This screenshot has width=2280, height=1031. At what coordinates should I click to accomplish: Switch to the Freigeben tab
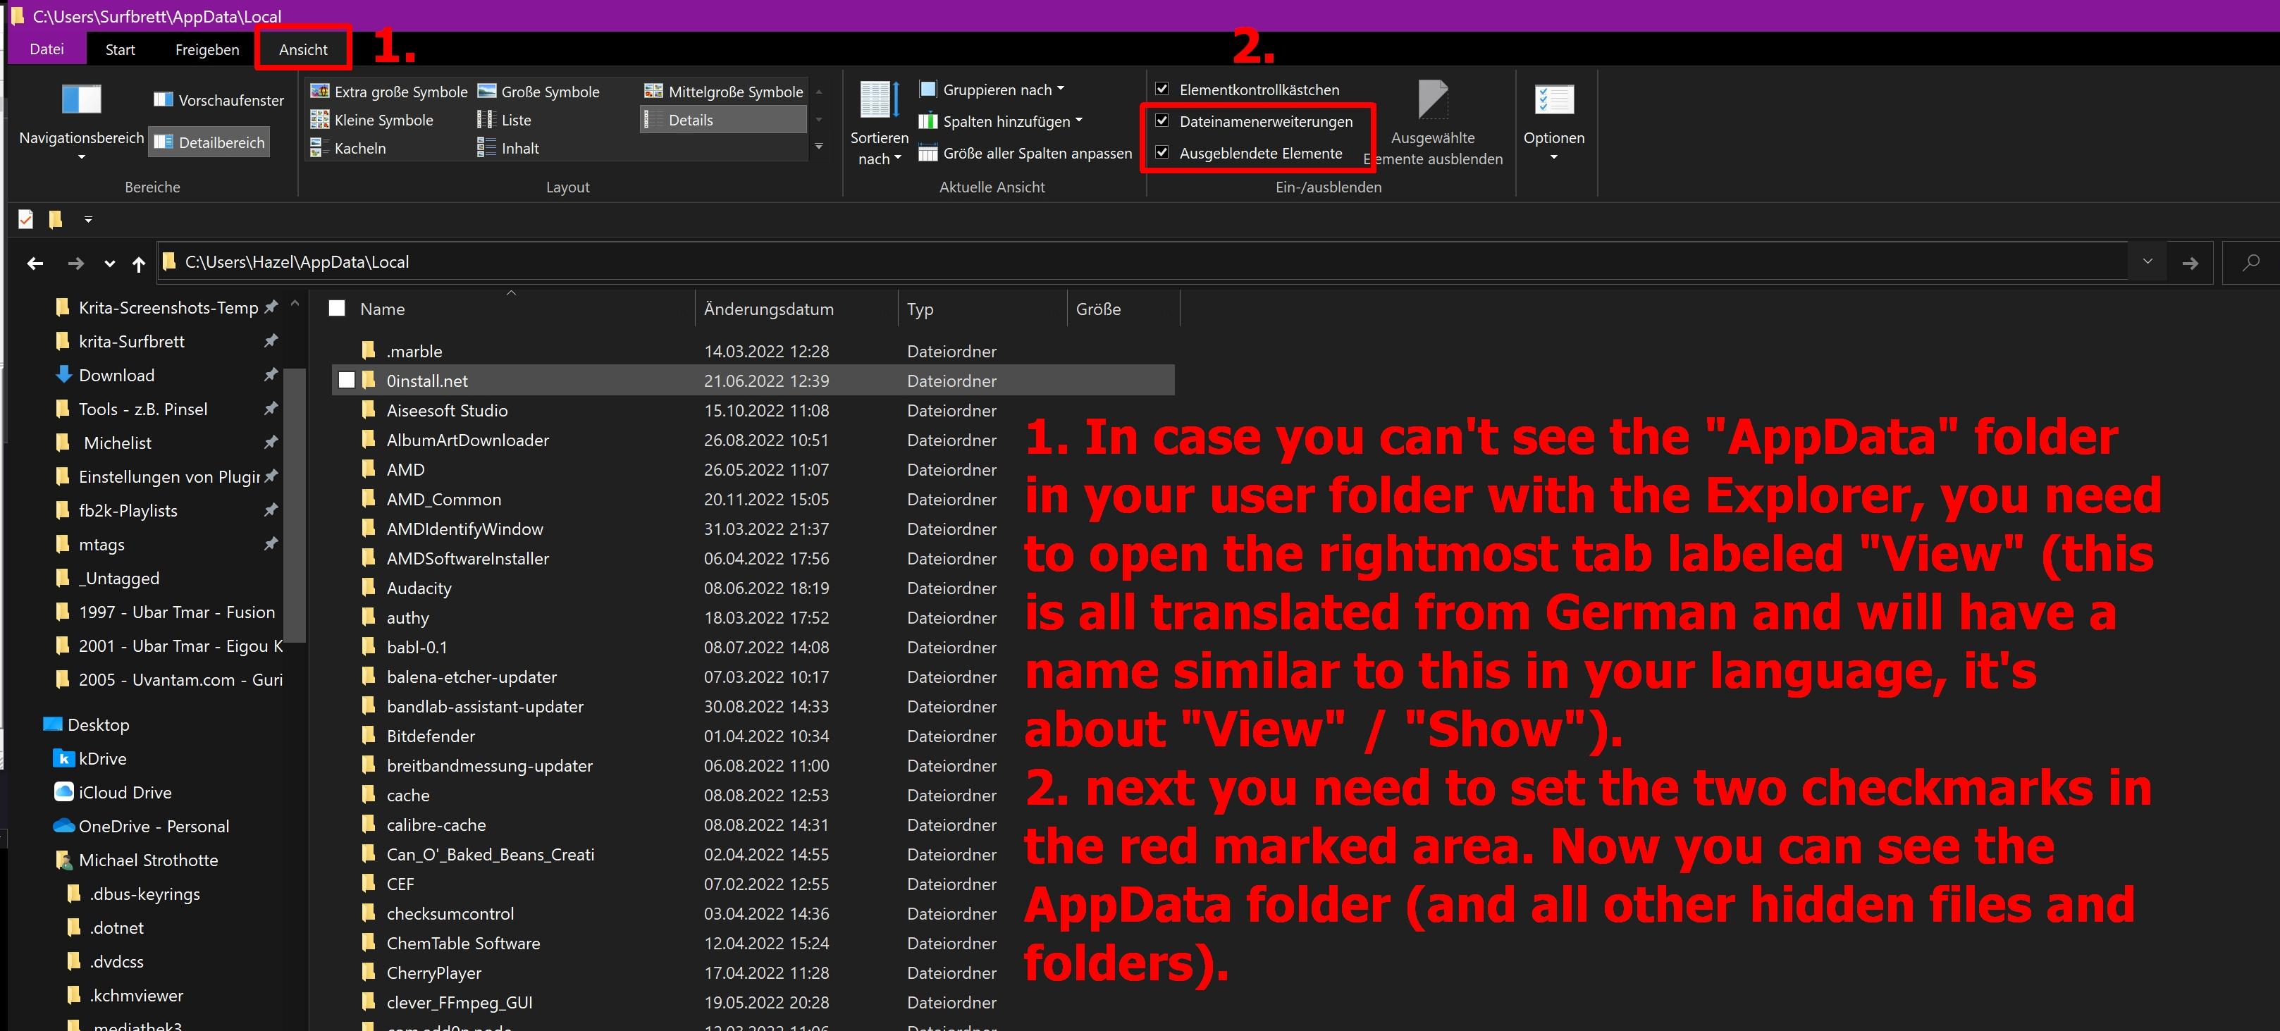click(207, 49)
